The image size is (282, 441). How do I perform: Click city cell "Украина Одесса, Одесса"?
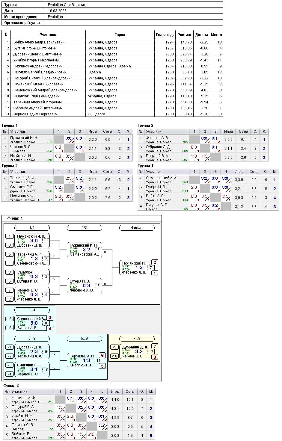110,66
